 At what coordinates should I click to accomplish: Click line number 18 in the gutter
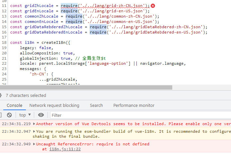pos(4,42)
